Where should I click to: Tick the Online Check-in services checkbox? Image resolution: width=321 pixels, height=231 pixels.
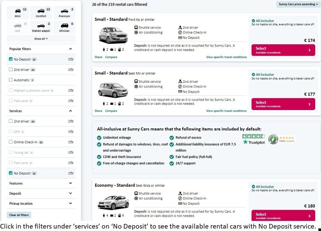(11, 142)
